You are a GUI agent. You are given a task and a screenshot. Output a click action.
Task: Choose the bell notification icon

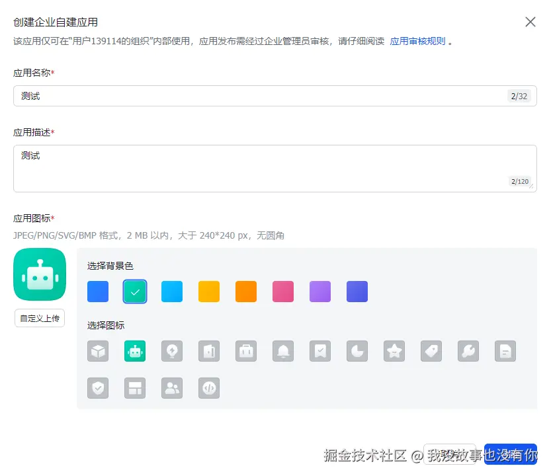coord(283,351)
